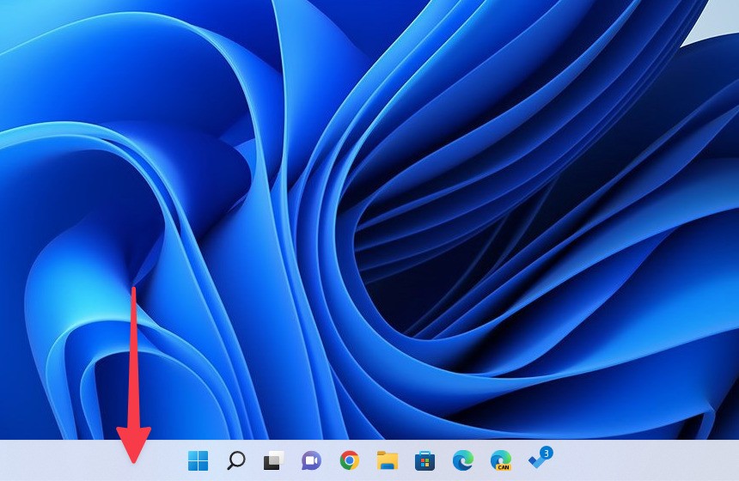Click the pale top-right corner of the desktop
The image size is (739, 481).
point(726,13)
